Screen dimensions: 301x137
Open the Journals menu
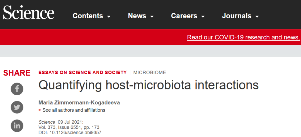point(237,16)
